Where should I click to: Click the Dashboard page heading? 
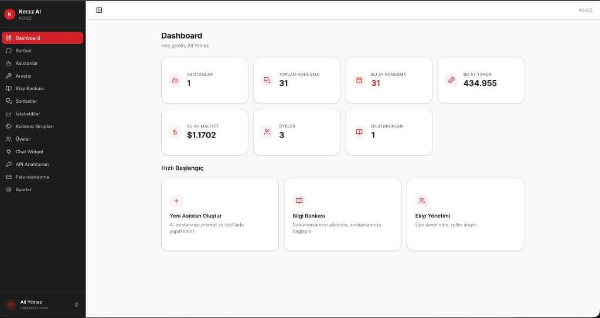coord(182,36)
